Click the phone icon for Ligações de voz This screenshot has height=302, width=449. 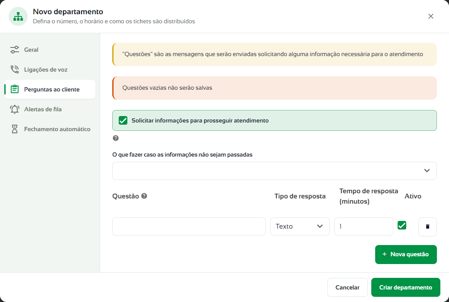point(15,69)
